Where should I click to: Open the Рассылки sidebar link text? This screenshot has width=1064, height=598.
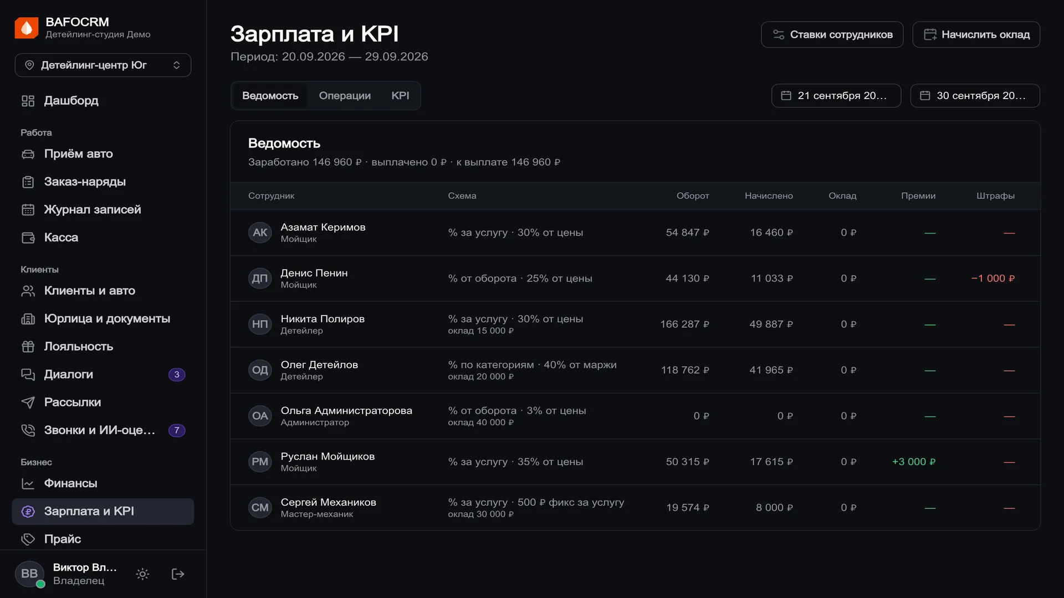(73, 403)
